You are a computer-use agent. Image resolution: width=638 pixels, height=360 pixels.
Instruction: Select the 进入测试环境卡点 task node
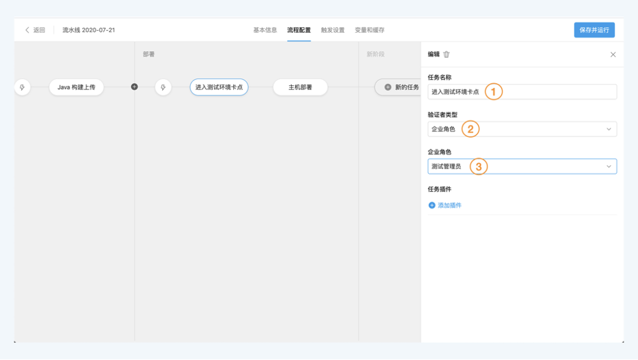coord(219,87)
